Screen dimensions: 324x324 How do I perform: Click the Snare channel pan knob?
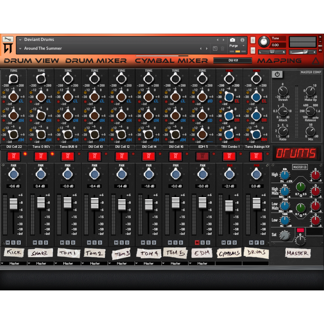pos(41,175)
